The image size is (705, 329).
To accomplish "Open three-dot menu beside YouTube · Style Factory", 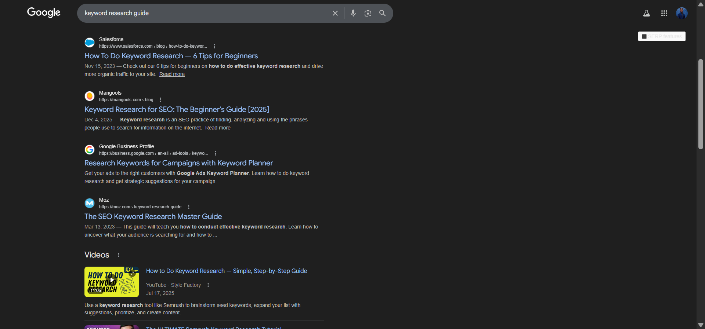I will point(208,285).
